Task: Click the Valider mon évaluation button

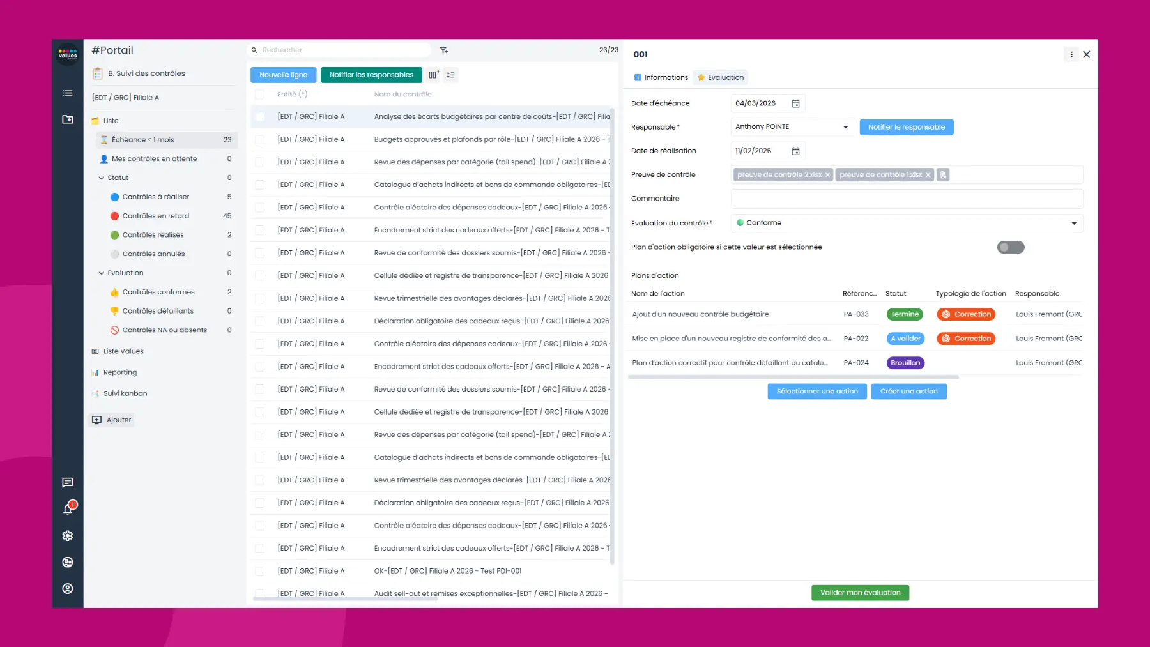Action: (860, 592)
